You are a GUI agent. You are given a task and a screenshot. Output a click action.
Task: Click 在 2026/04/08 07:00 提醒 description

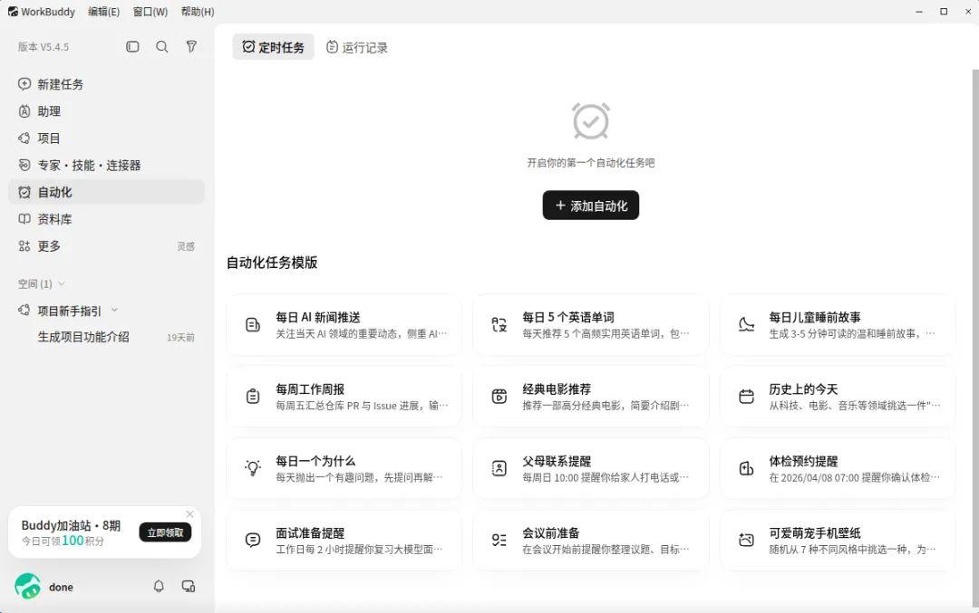tap(854, 478)
